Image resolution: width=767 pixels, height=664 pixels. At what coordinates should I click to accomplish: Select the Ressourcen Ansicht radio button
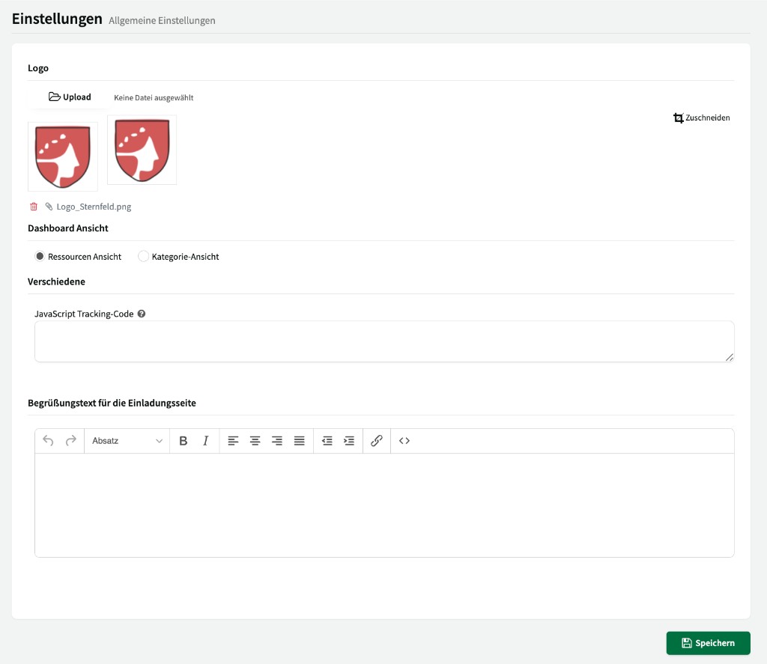pyautogui.click(x=39, y=256)
